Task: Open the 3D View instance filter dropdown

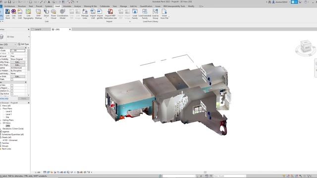Action: pos(15,44)
